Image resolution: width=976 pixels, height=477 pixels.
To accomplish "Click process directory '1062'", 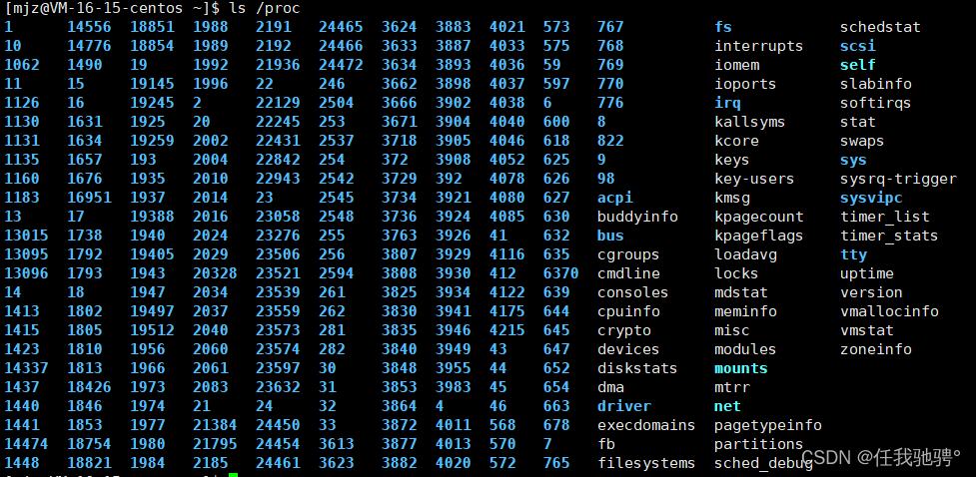I will click(22, 65).
